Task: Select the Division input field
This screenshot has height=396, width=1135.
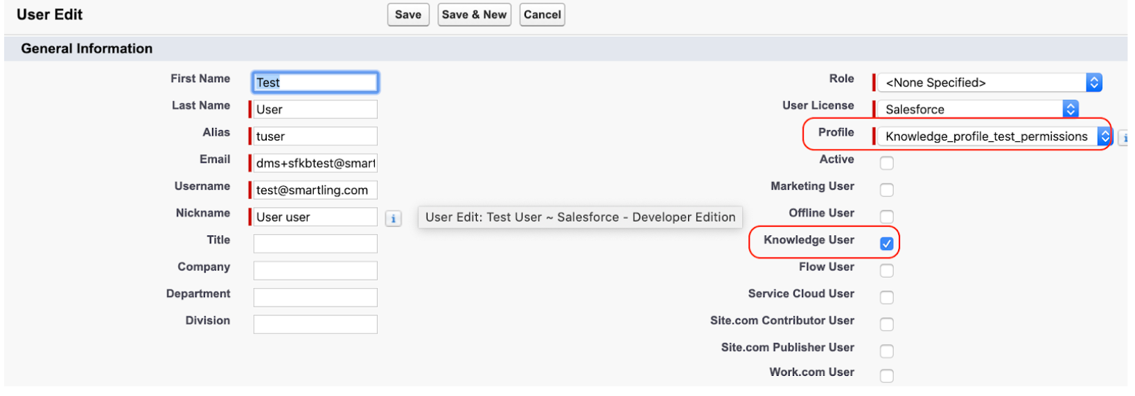Action: point(315,325)
